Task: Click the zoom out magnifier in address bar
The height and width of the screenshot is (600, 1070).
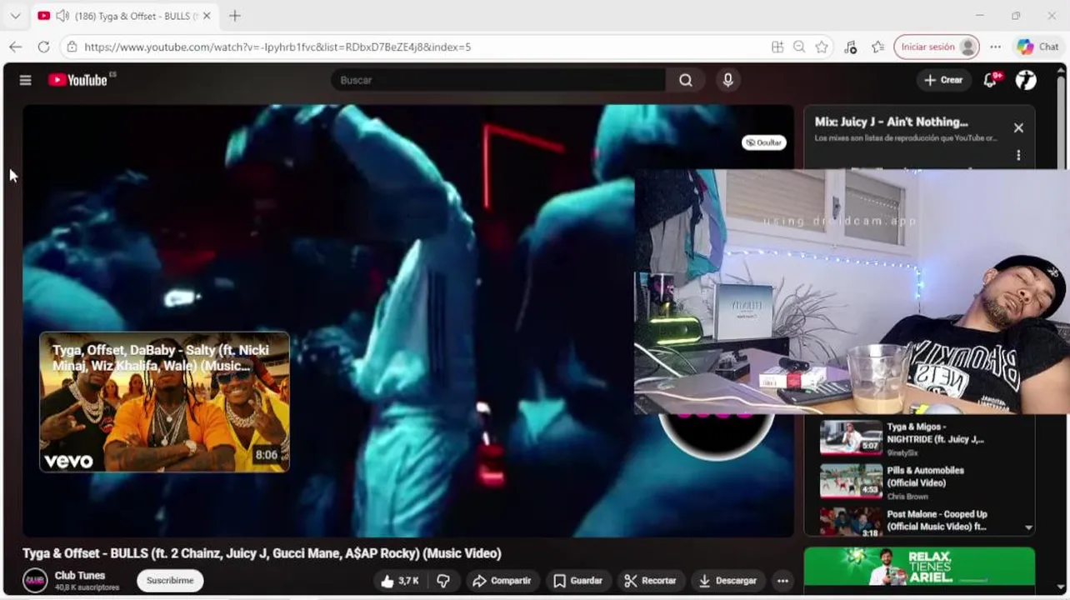Action: tap(799, 47)
